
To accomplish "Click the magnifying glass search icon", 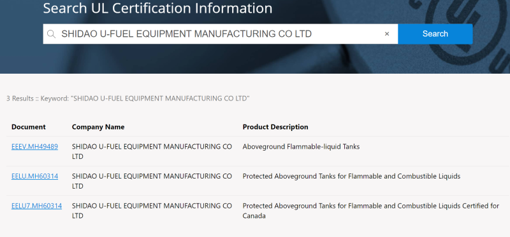I will coord(51,34).
